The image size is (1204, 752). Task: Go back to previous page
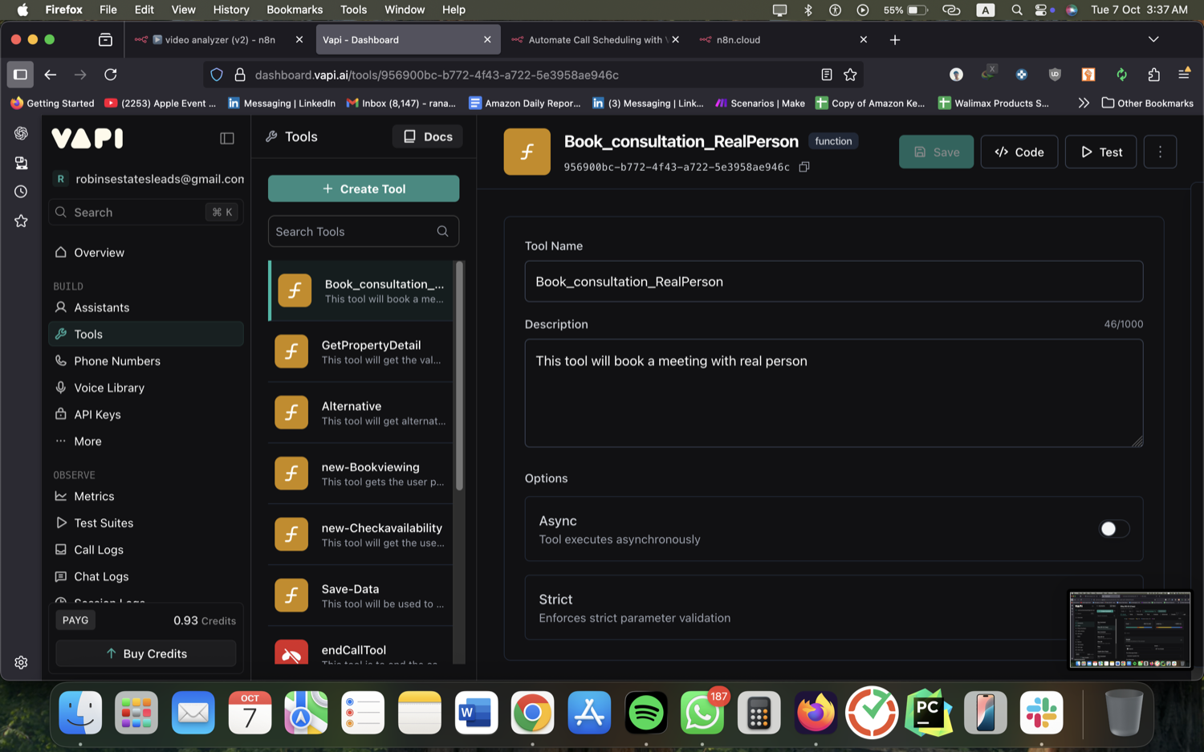pyautogui.click(x=51, y=75)
